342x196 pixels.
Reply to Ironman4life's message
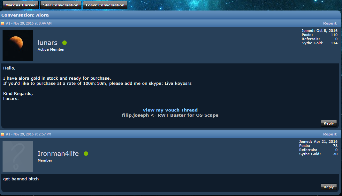pos(329,187)
